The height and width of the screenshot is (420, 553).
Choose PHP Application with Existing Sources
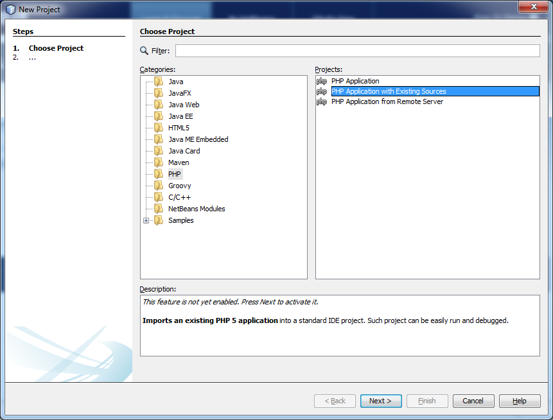[435, 91]
